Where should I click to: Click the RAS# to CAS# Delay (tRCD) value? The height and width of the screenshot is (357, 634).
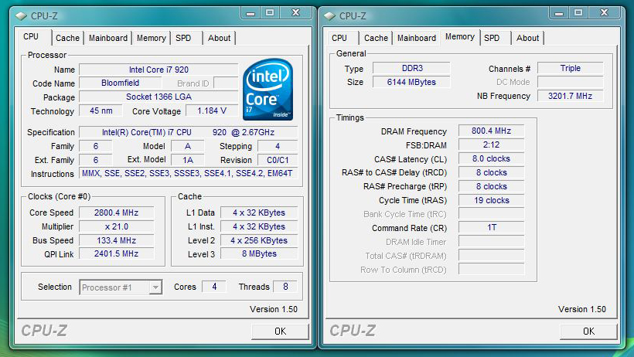(x=491, y=172)
